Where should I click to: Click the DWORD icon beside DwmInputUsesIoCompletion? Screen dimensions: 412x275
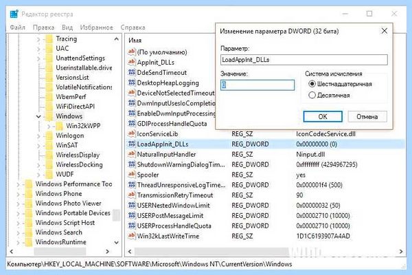click(x=131, y=103)
